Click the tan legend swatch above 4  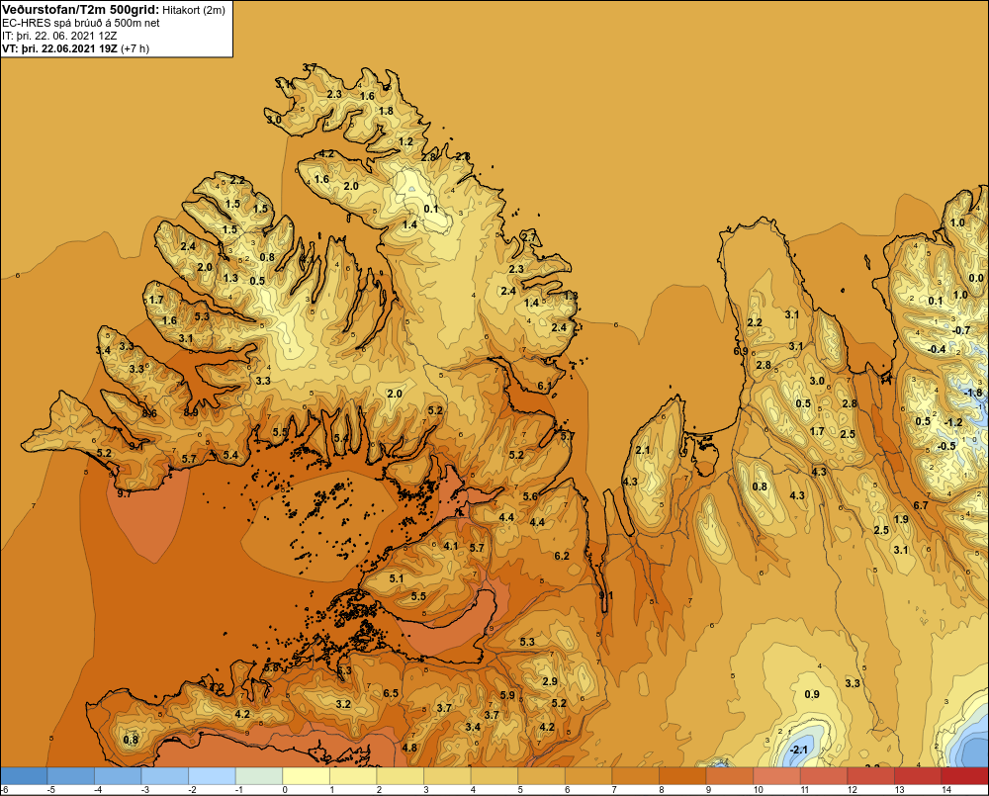494,775
